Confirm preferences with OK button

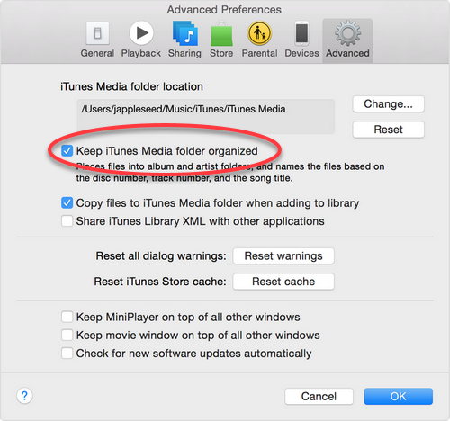pyautogui.click(x=399, y=397)
